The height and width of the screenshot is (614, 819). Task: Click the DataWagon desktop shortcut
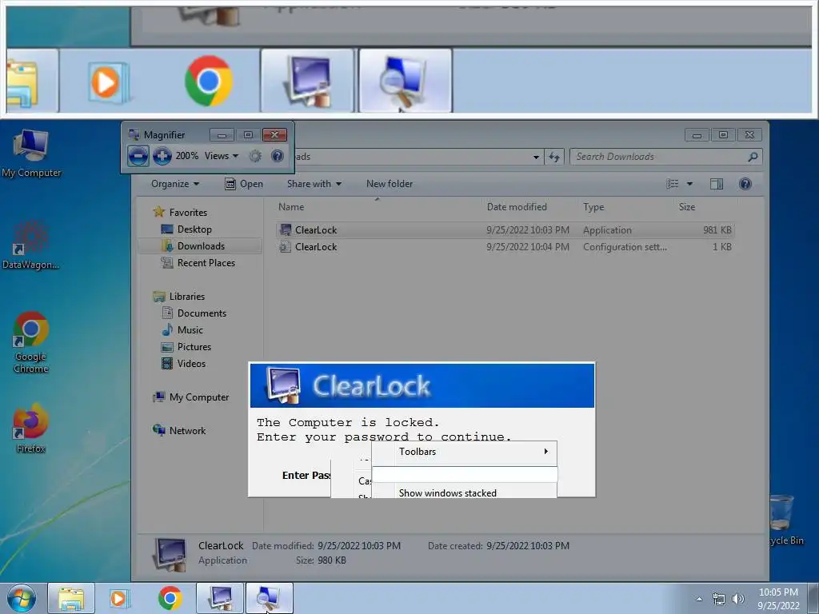[x=31, y=245]
